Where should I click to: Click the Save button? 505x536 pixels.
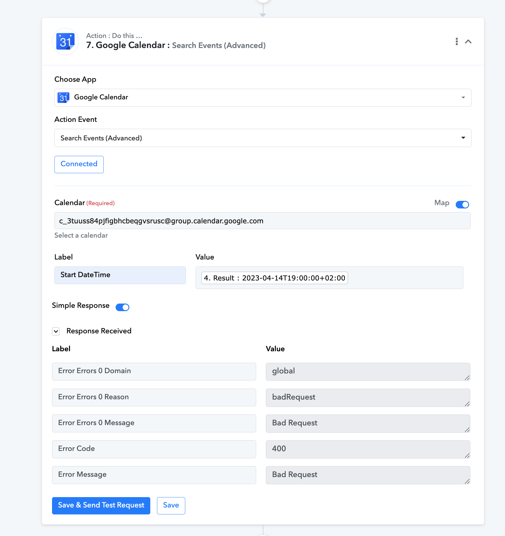pyautogui.click(x=171, y=506)
